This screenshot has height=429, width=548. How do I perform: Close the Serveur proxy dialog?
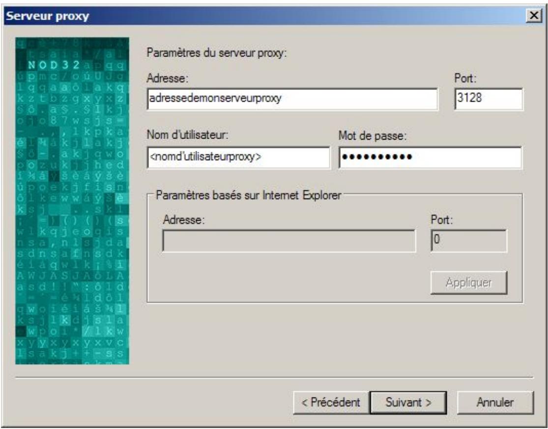534,16
